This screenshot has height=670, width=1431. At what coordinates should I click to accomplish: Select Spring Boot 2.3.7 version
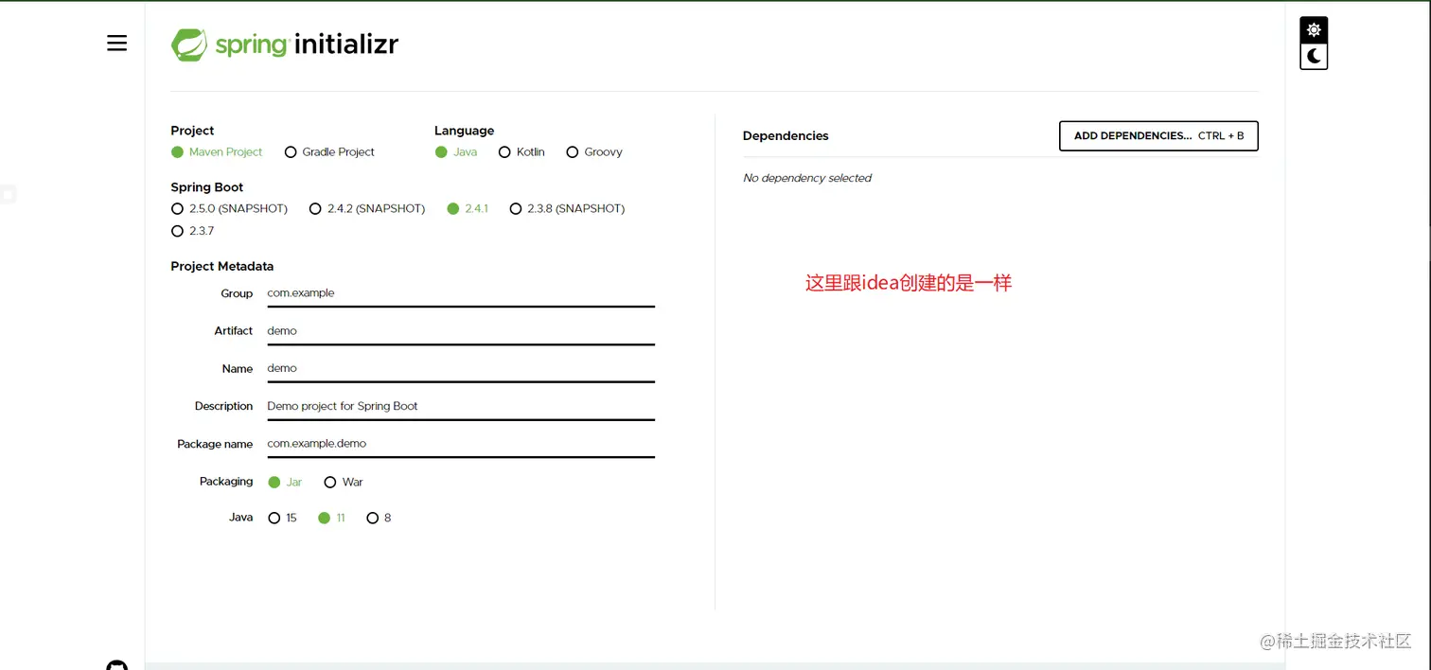pos(177,231)
